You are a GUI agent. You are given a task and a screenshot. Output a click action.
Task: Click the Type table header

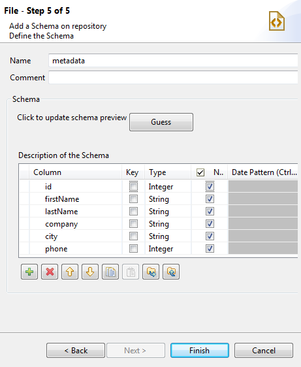pyautogui.click(x=168, y=172)
